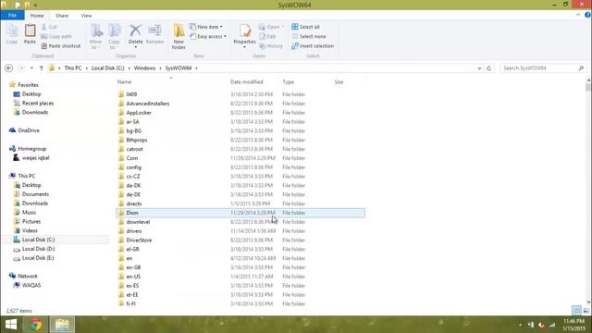
Task: Navigate to Windows in breadcrumb path
Action: click(x=144, y=68)
